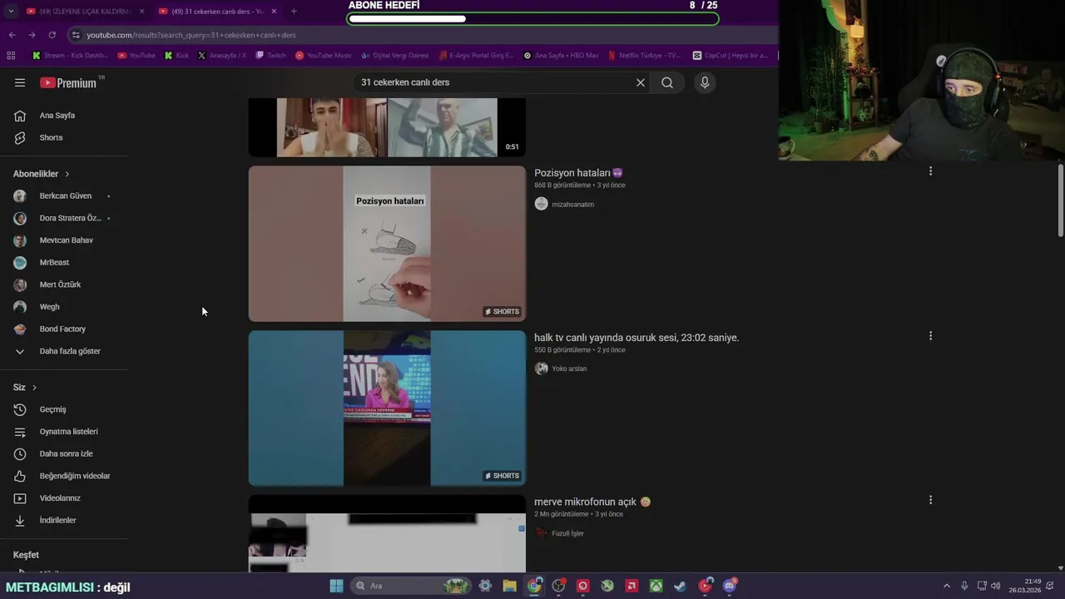Open Chrome from the taskbar
The width and height of the screenshot is (1065, 599).
tap(534, 586)
